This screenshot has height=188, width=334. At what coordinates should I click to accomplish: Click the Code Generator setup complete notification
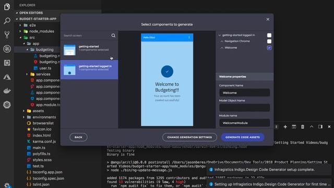pyautogui.click(x=269, y=170)
